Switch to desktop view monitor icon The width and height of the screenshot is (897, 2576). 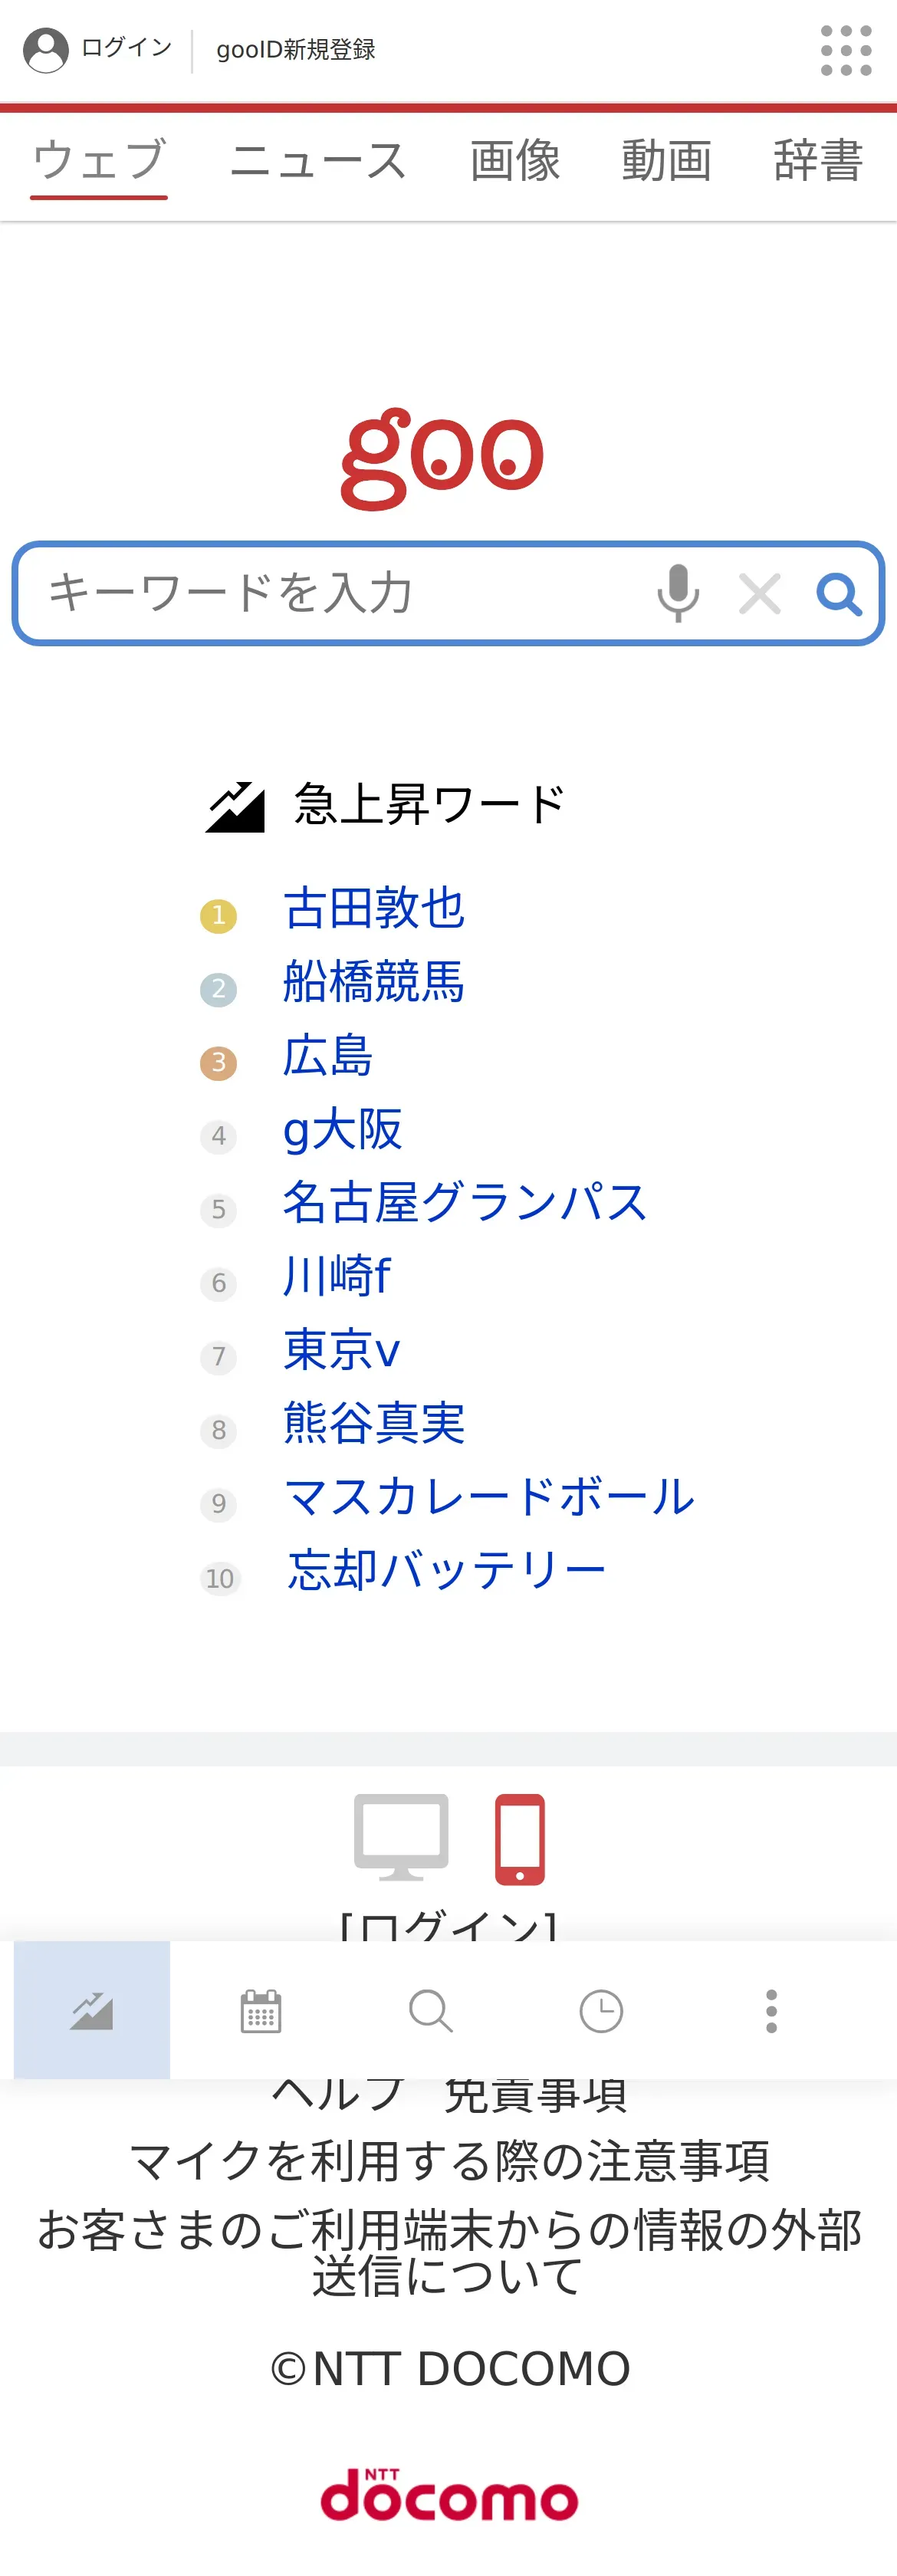401,1837
